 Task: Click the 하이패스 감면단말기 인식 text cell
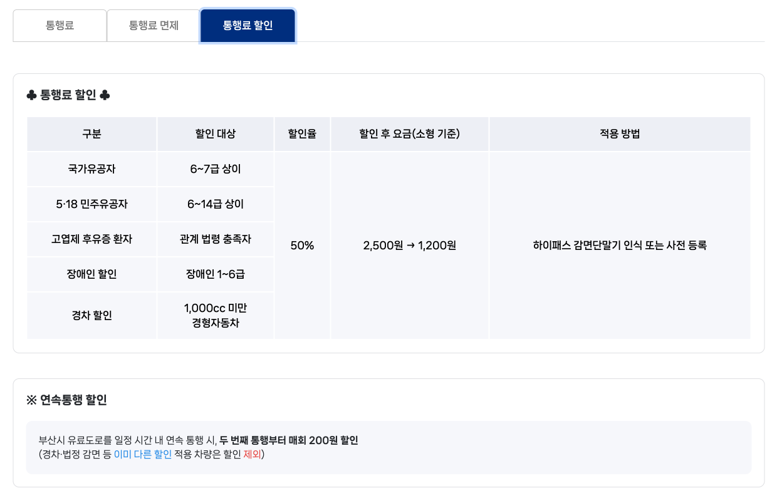[x=620, y=246]
